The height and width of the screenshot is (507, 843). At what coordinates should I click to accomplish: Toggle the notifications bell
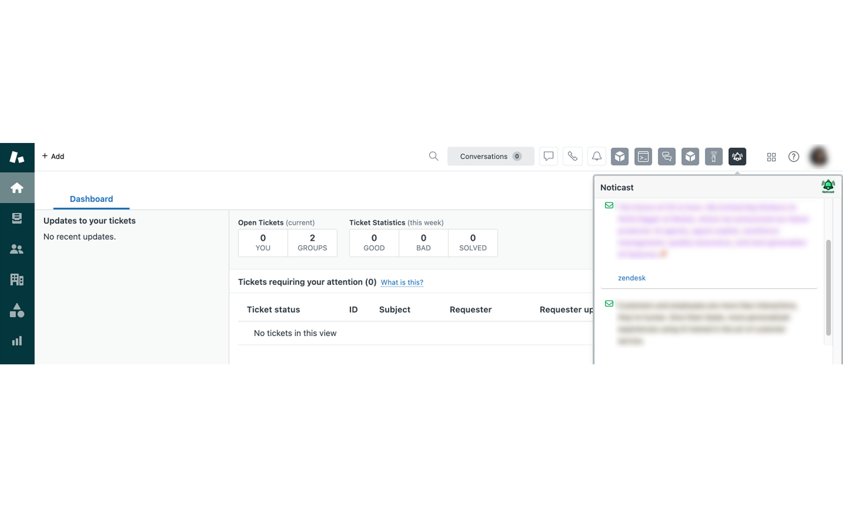click(x=596, y=156)
